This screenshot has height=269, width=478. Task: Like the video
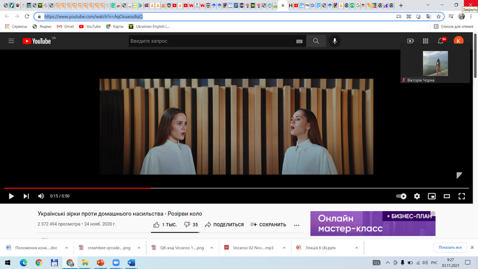pyautogui.click(x=165, y=225)
